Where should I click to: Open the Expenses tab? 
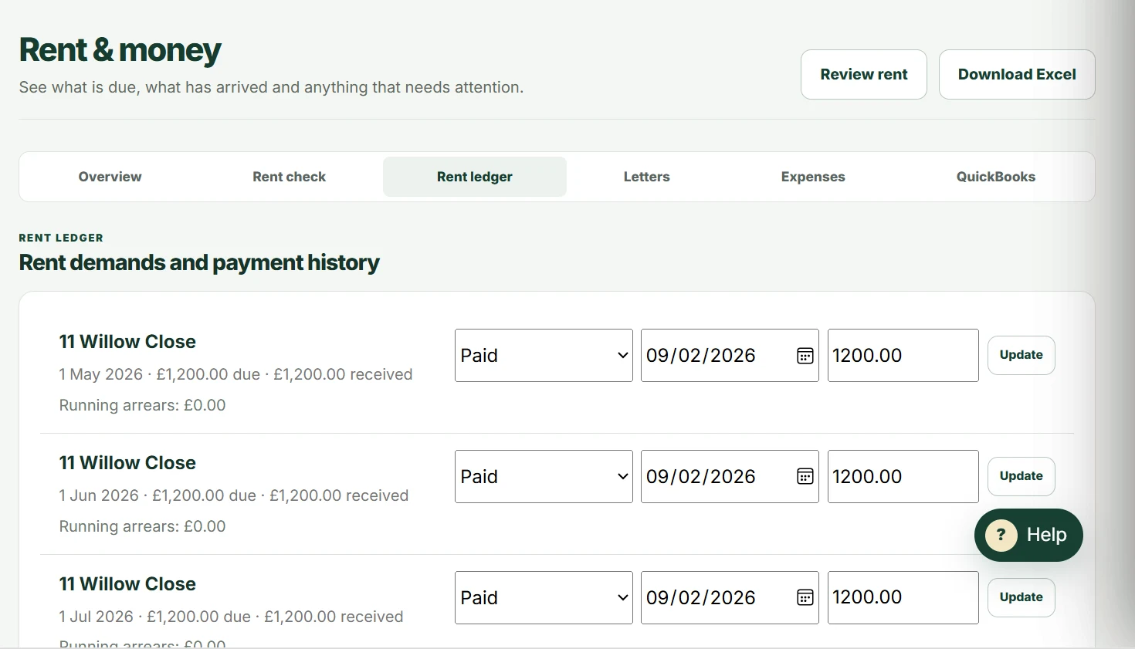(813, 177)
